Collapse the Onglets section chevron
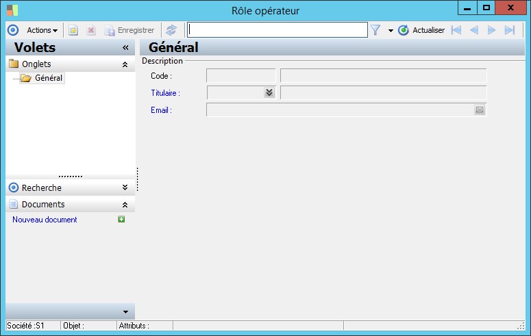This screenshot has width=531, height=336. pyautogui.click(x=125, y=64)
